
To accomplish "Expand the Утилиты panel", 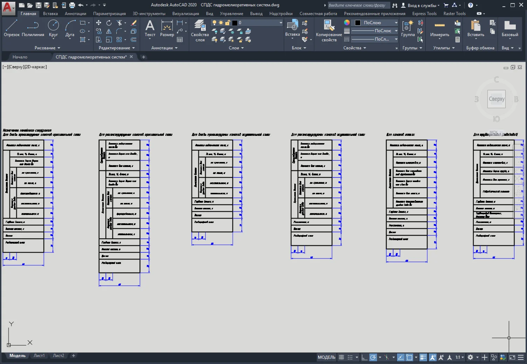I will [x=444, y=48].
